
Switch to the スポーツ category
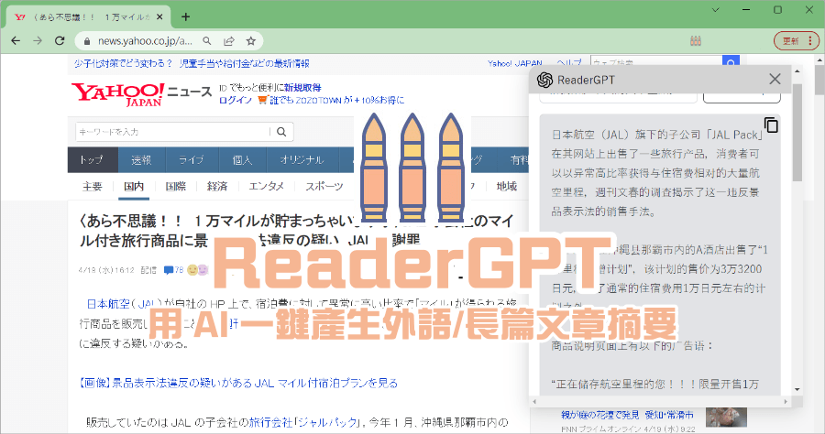coord(324,186)
